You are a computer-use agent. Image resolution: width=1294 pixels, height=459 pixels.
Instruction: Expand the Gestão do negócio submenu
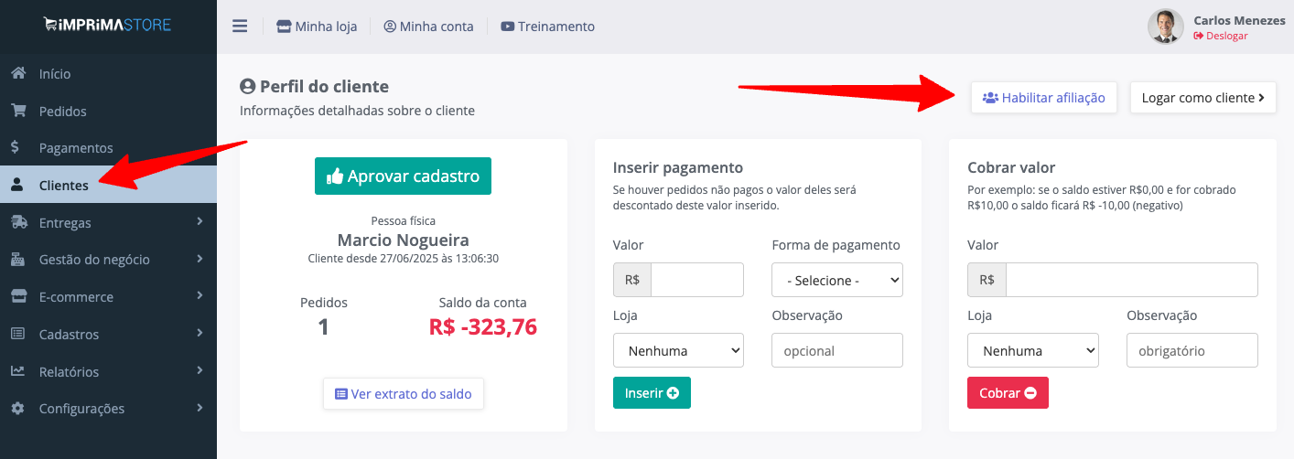click(x=108, y=260)
